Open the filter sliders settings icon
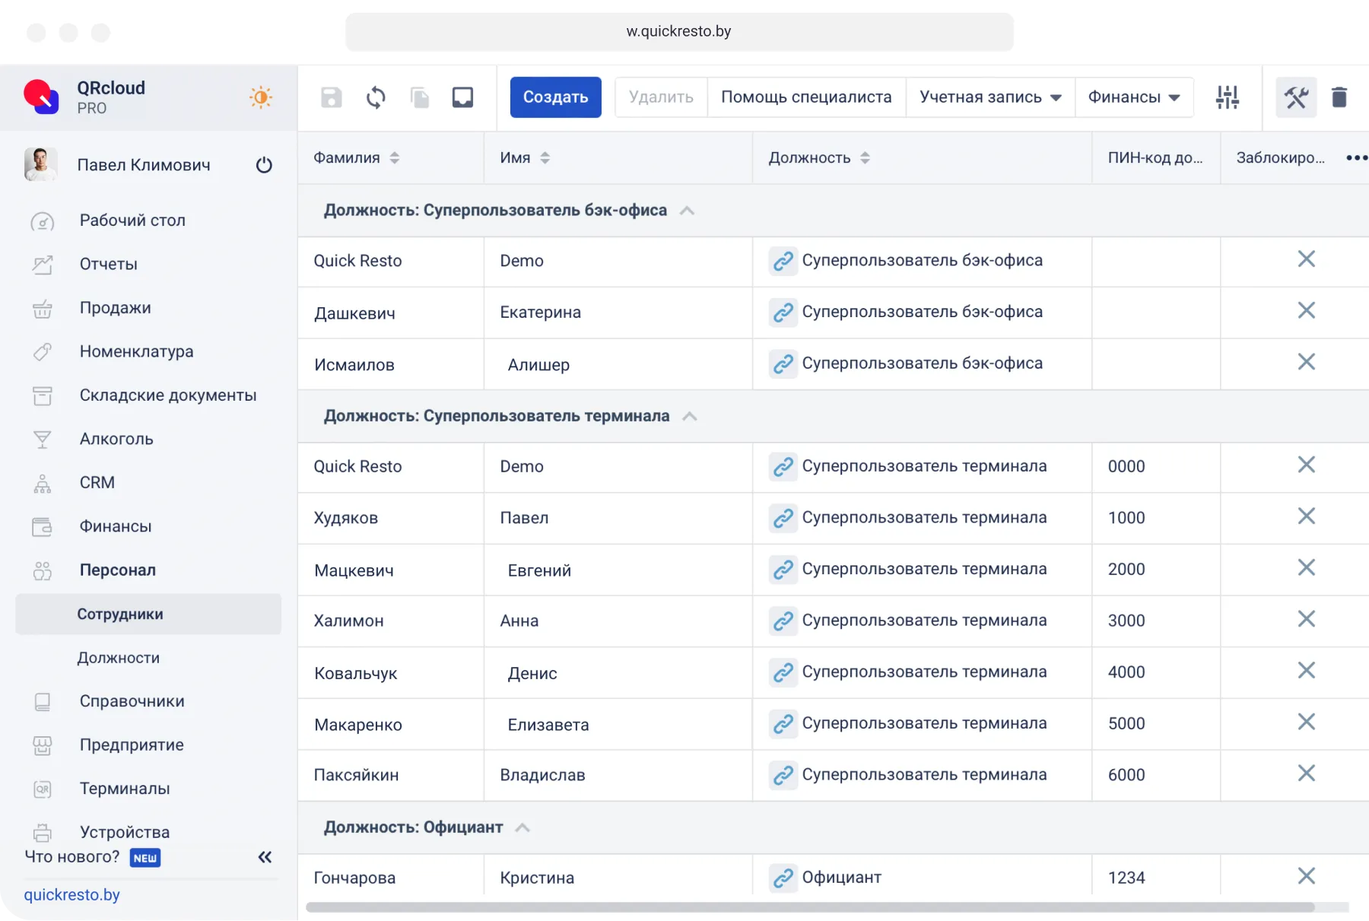1369x921 pixels. pyautogui.click(x=1227, y=97)
